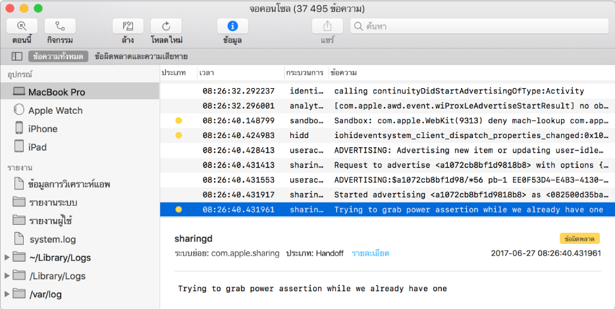Viewport: 615px width, 309px height.
Task: Expand the /var/log folder triangle
Action: pyautogui.click(x=7, y=294)
